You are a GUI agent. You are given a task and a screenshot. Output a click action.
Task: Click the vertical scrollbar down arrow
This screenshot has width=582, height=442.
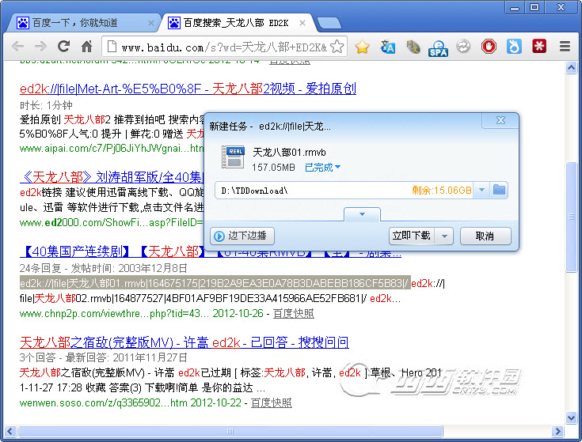click(x=571, y=418)
